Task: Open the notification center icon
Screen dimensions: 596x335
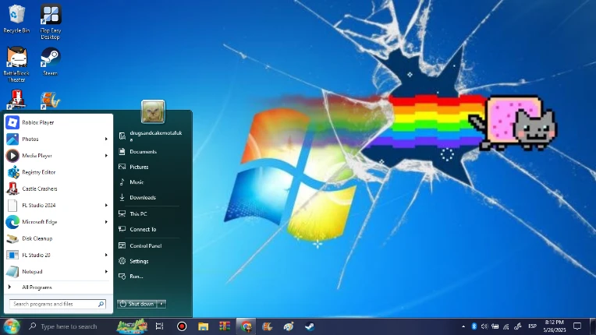Action: click(577, 326)
